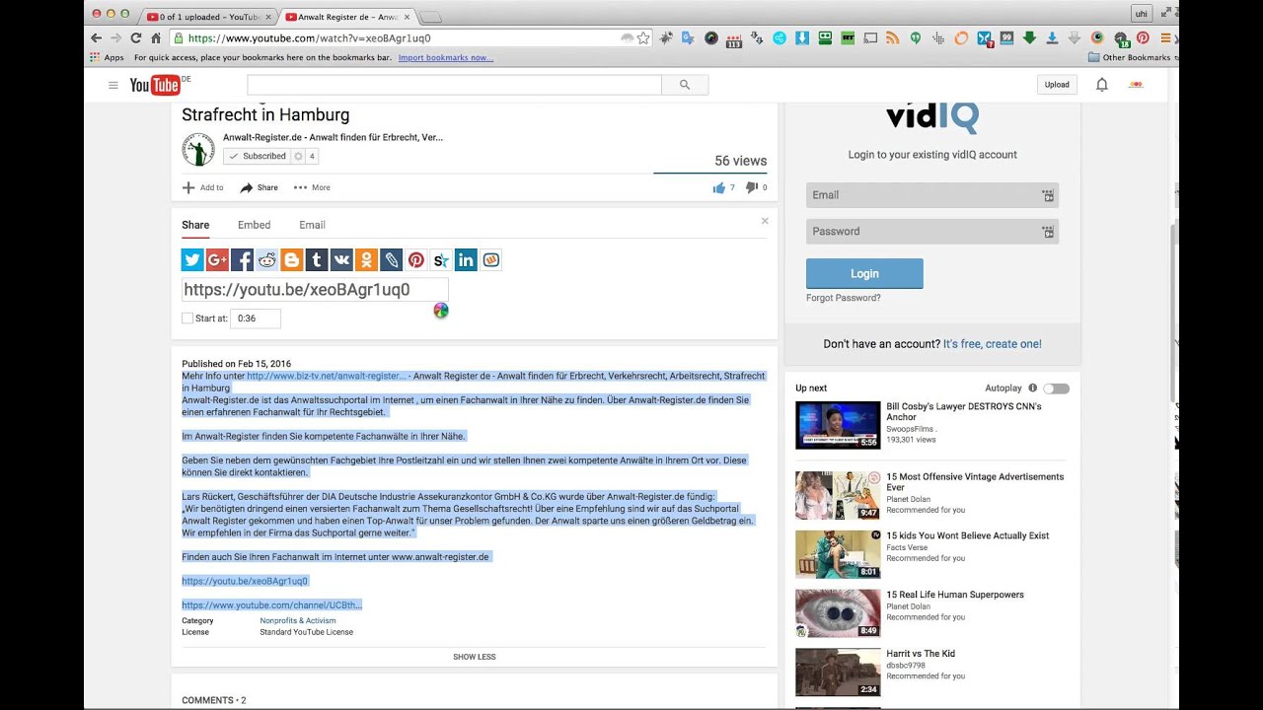Image resolution: width=1263 pixels, height=710 pixels.
Task: Share video on Reddit
Action: pos(266,260)
